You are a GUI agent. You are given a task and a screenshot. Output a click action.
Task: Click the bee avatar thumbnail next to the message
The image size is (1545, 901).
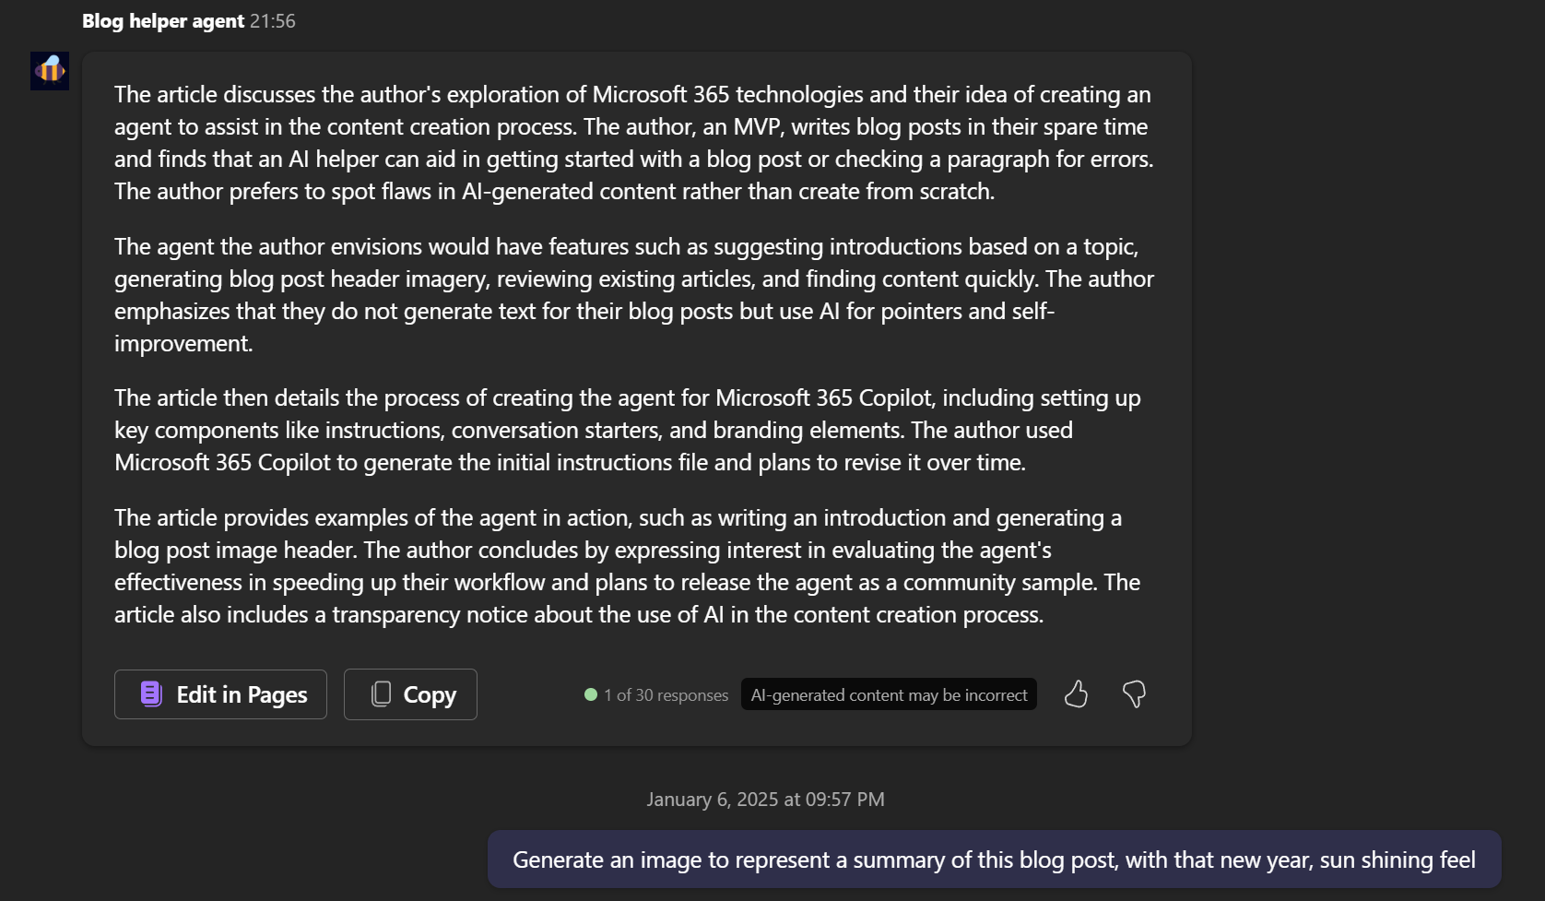point(49,71)
